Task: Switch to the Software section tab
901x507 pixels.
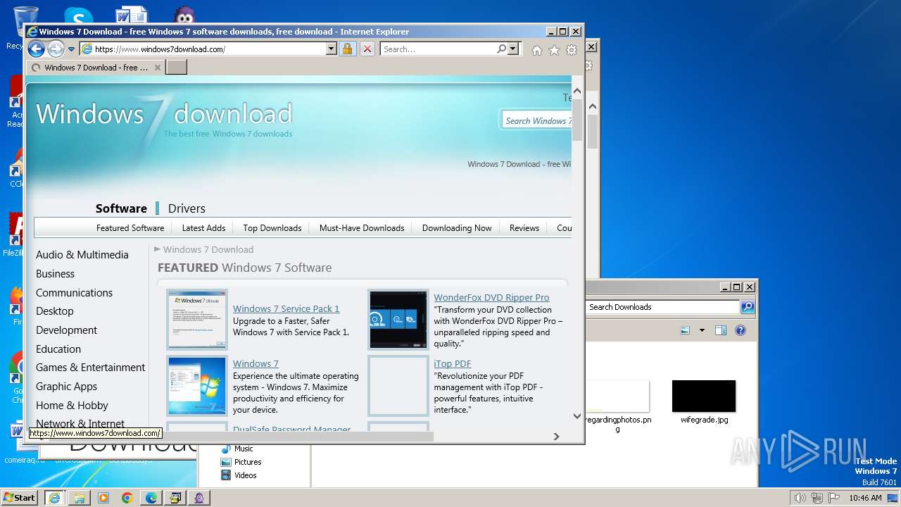Action: point(121,208)
